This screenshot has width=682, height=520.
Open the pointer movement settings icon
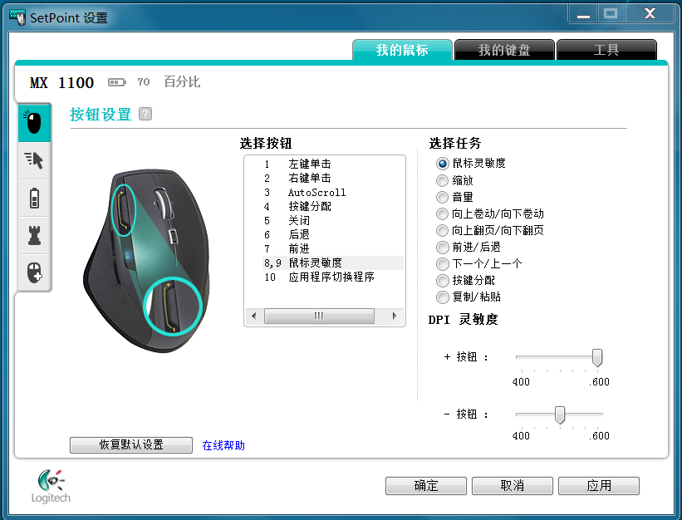coord(34,160)
